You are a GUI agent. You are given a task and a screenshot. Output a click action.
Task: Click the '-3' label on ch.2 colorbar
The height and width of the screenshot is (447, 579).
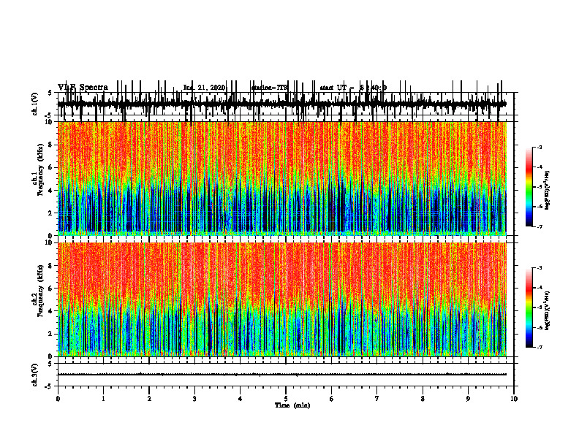(539, 268)
